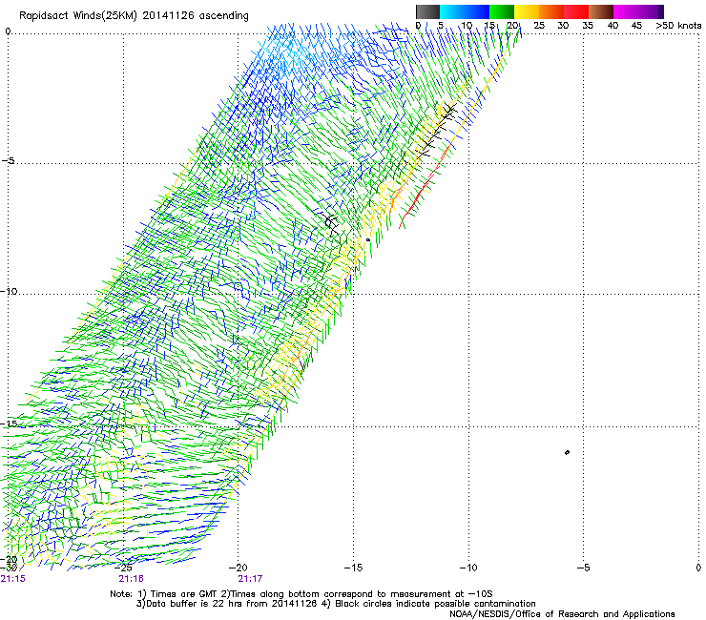The height and width of the screenshot is (620, 706).
Task: Click the longitude label "-25" on the bottom axis
Action: 123,568
